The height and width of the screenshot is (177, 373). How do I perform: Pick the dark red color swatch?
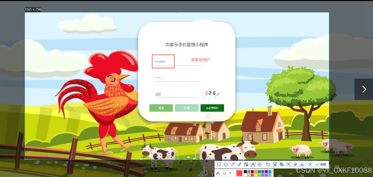pyautogui.click(x=252, y=172)
